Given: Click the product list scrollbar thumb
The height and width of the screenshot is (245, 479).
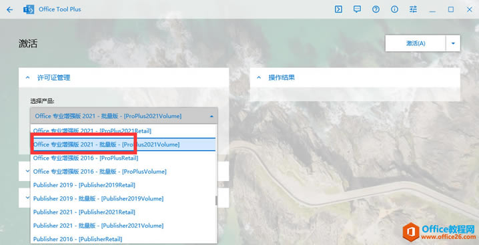Looking at the screenshot, I should (216, 200).
